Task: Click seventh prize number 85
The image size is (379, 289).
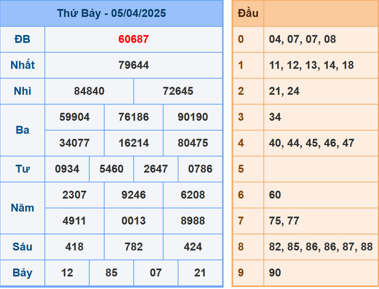Action: 111,273
